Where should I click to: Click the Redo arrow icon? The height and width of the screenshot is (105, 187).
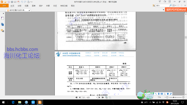(x=25, y=2)
